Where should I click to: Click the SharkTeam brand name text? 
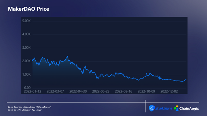(164, 108)
